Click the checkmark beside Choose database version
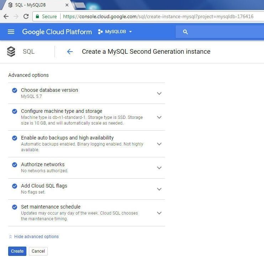The height and width of the screenshot is (258, 264). pos(15,90)
